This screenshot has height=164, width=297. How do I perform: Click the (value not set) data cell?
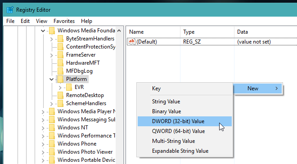(254, 42)
